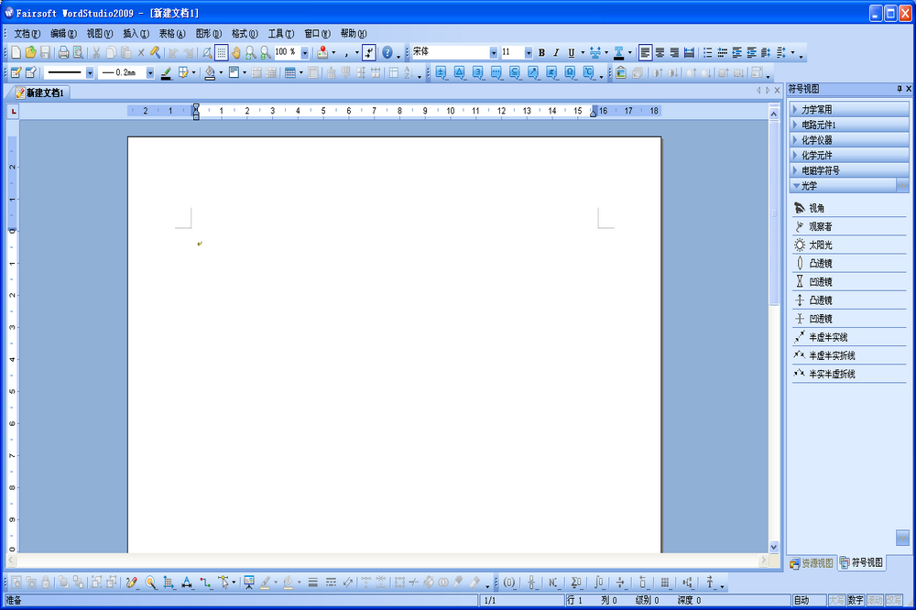The width and height of the screenshot is (916, 610).
Task: Click the Help question mark icon
Action: point(387,53)
